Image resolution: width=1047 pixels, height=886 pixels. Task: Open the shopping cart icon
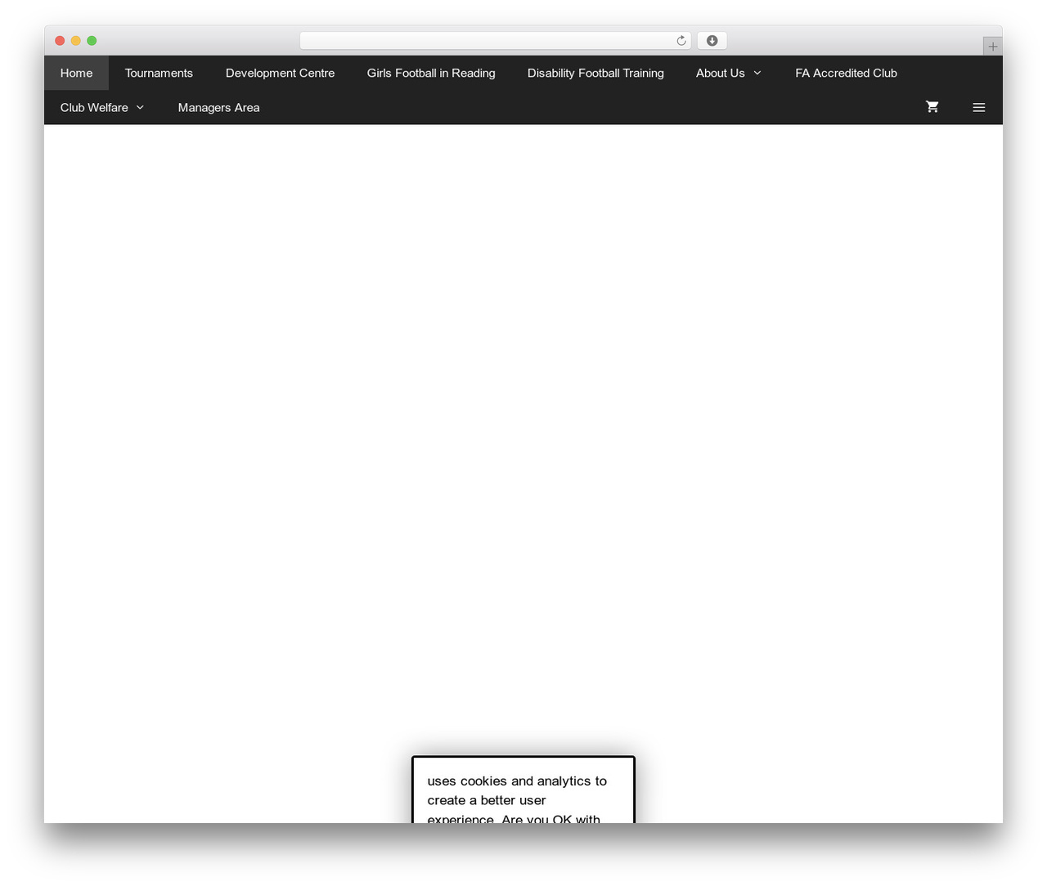932,107
